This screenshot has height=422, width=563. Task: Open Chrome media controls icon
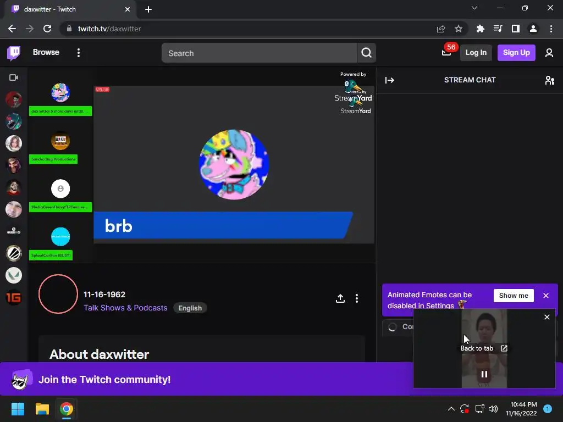click(498, 29)
